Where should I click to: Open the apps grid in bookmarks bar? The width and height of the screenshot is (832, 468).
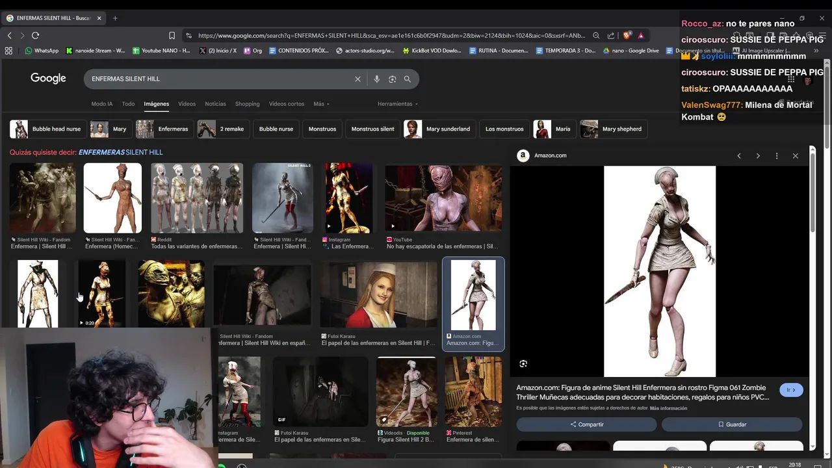(8, 51)
